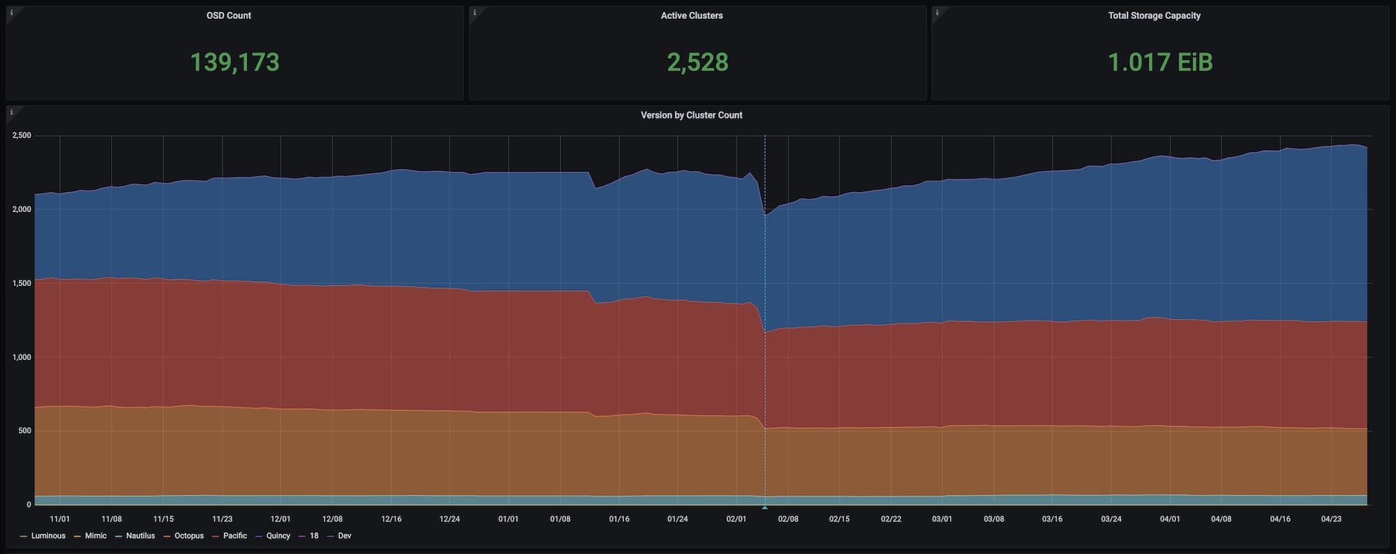
Task: Open info icon on Total Storage Capacity panel
Action: tap(937, 13)
